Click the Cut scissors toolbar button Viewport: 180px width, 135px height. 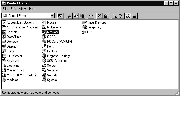(69, 16)
